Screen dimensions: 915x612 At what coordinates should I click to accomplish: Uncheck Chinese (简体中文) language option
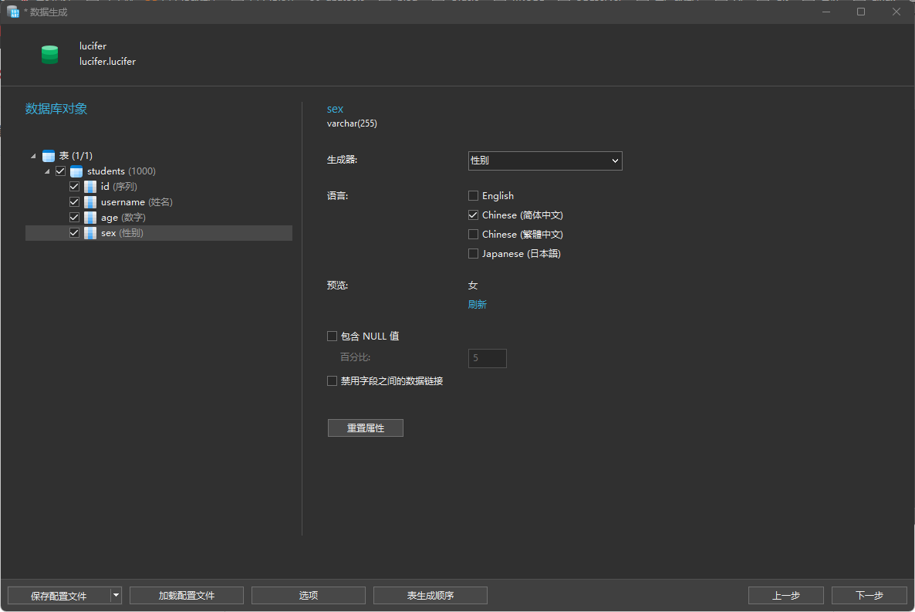pos(473,215)
